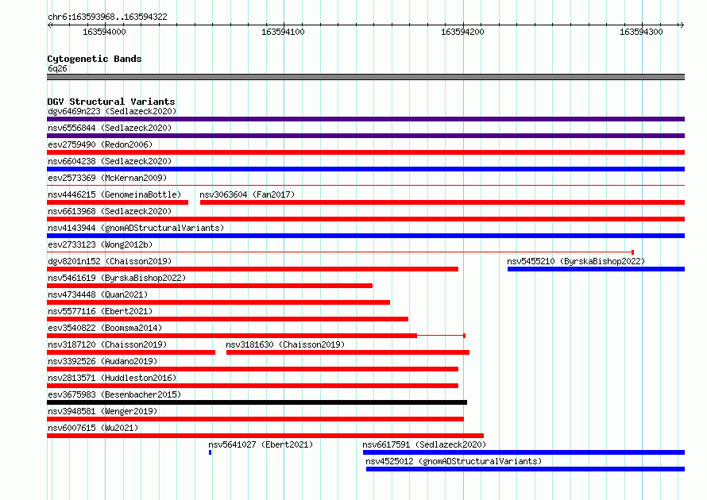Select nsv5461619 (ByrskaBishop2022) label

point(117,278)
